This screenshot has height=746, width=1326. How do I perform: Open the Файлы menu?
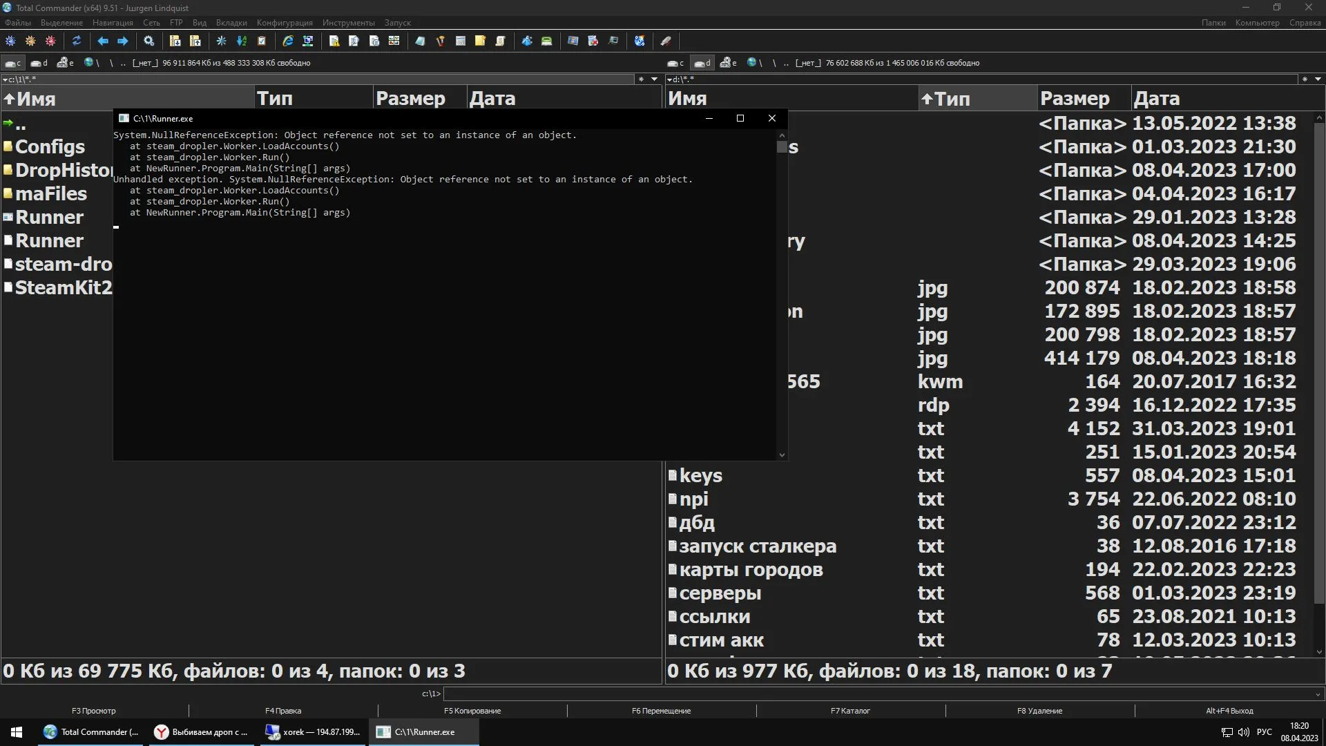(18, 23)
